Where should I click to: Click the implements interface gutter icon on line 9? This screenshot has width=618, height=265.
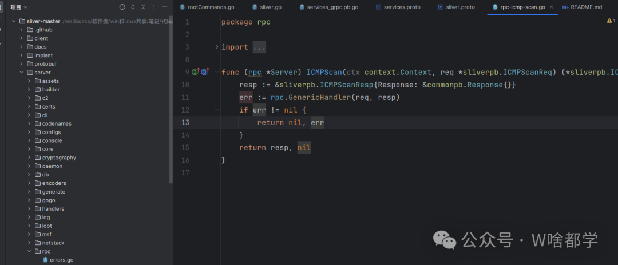click(195, 72)
